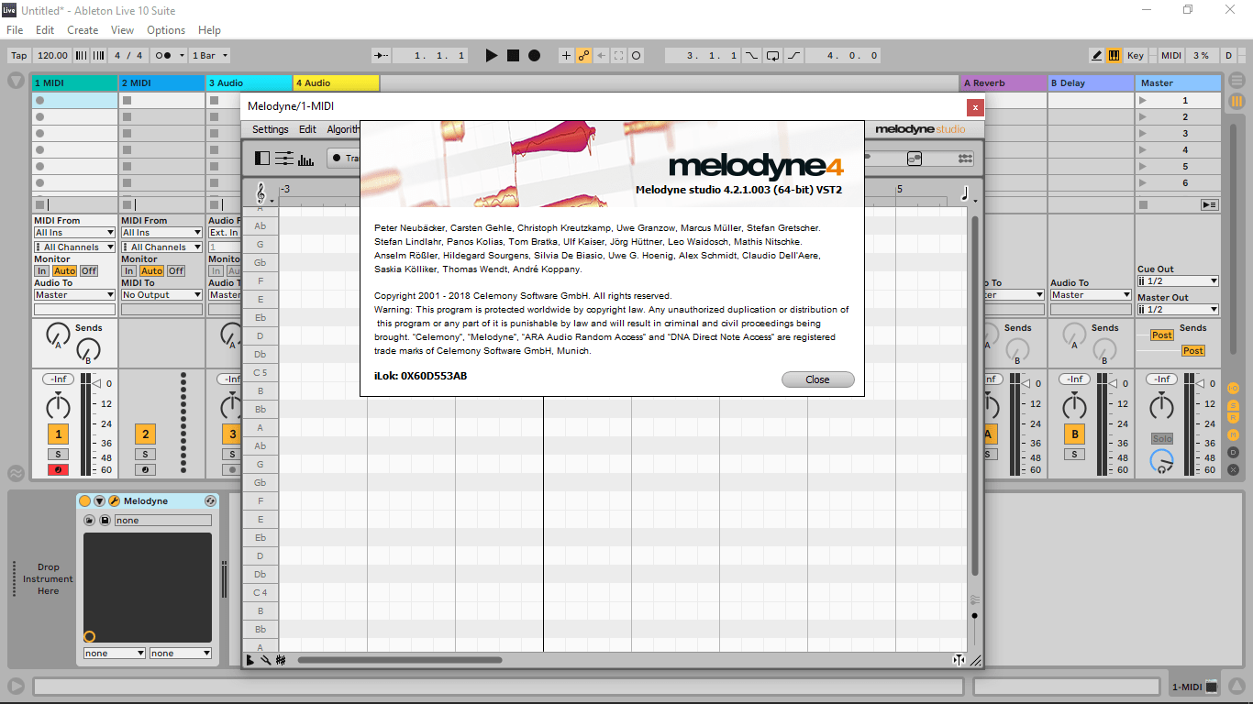Set track 1 Monitor to In
This screenshot has height=704, width=1253.
coord(42,271)
